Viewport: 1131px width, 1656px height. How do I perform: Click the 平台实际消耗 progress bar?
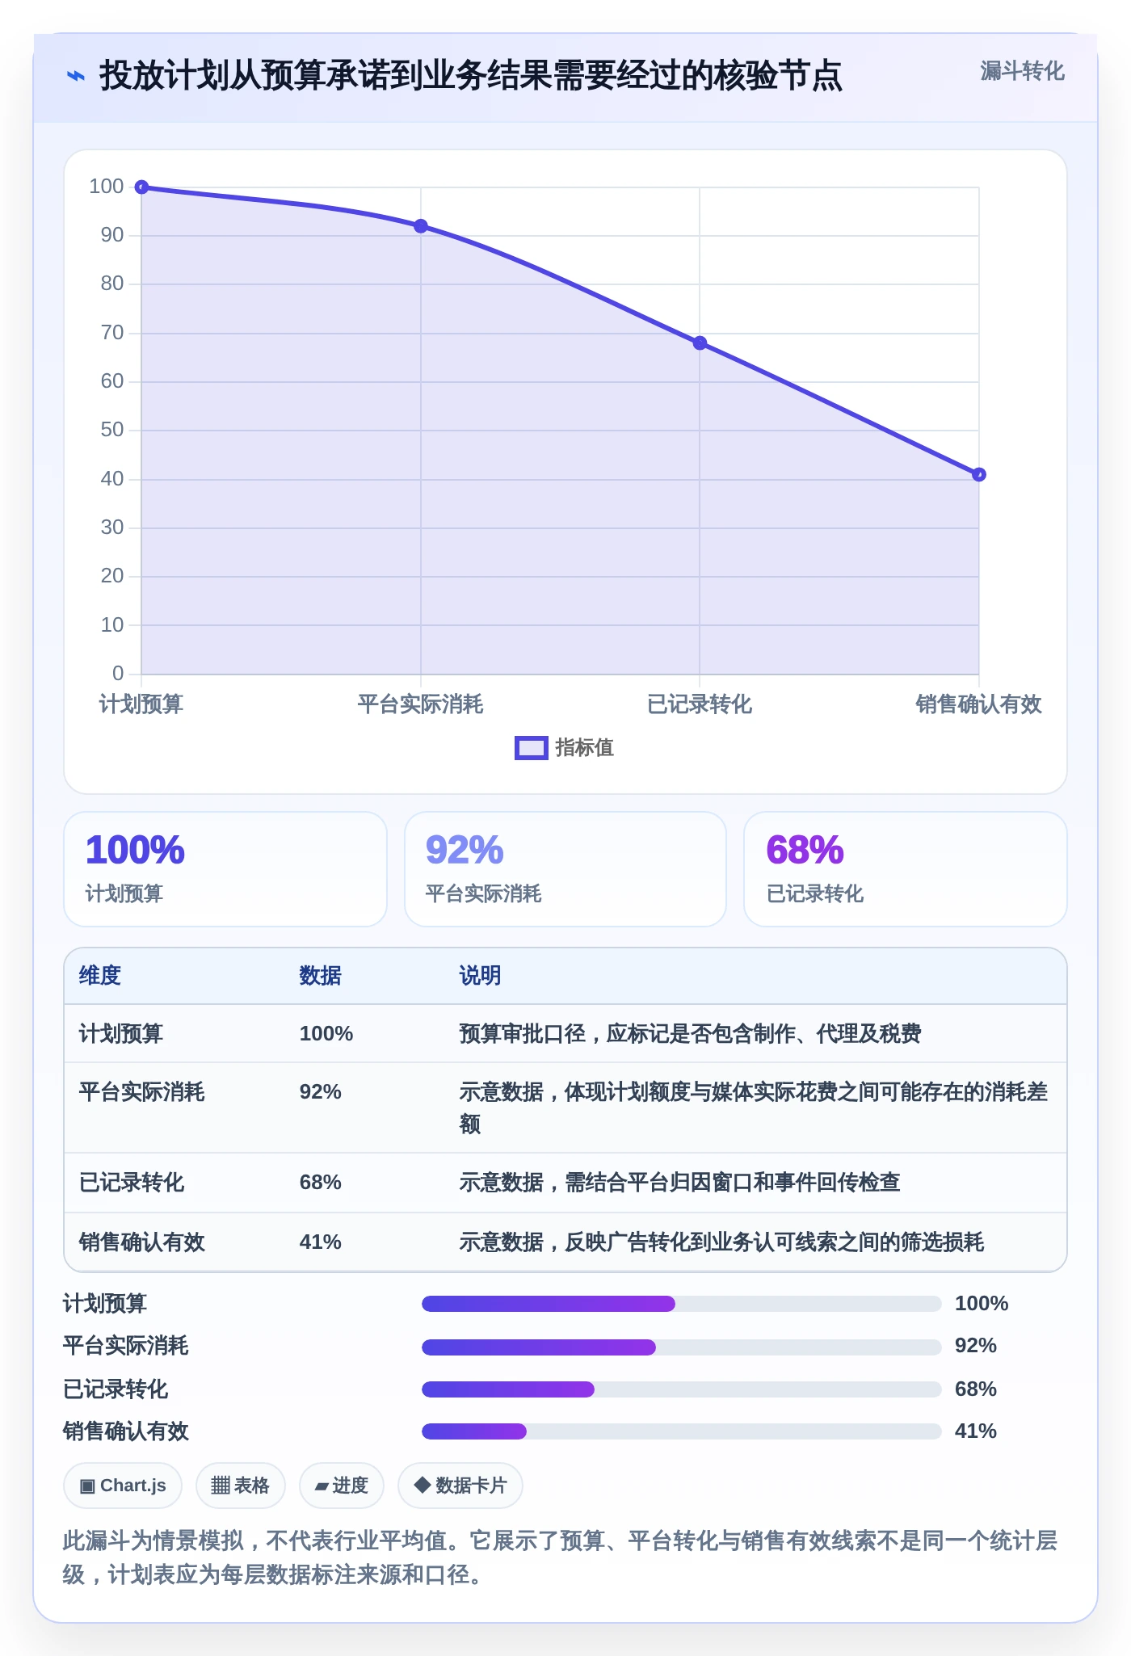682,1347
